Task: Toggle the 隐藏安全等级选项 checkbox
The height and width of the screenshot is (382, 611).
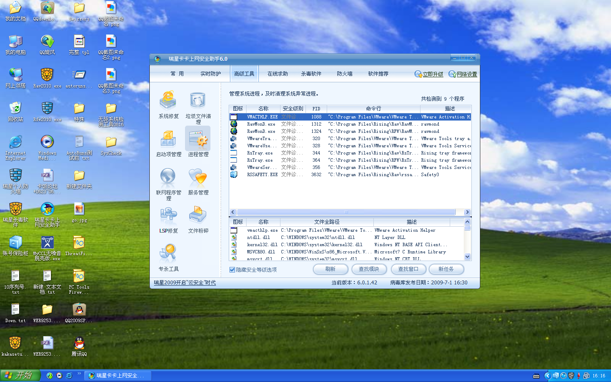Action: click(x=232, y=270)
